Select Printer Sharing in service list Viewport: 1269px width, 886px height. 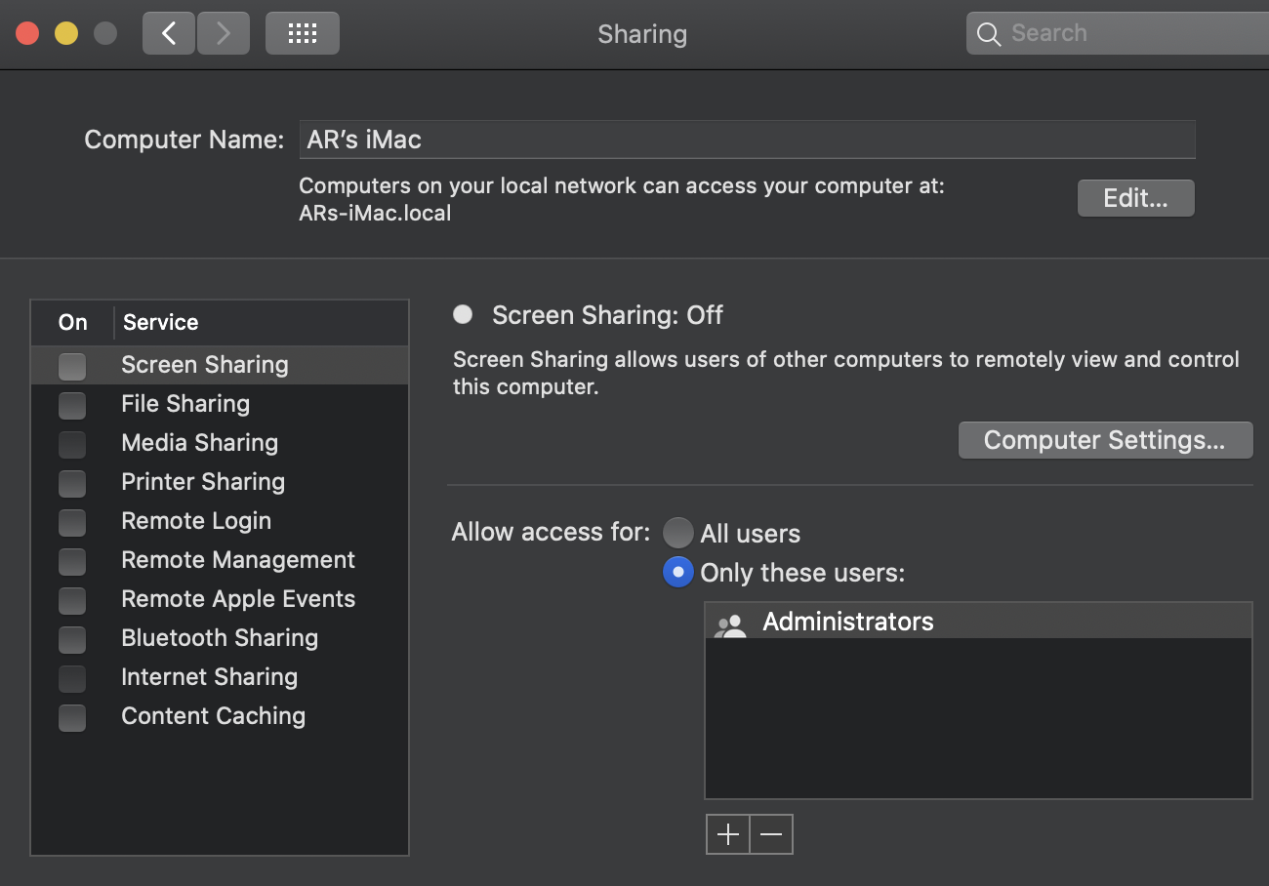coord(203,482)
